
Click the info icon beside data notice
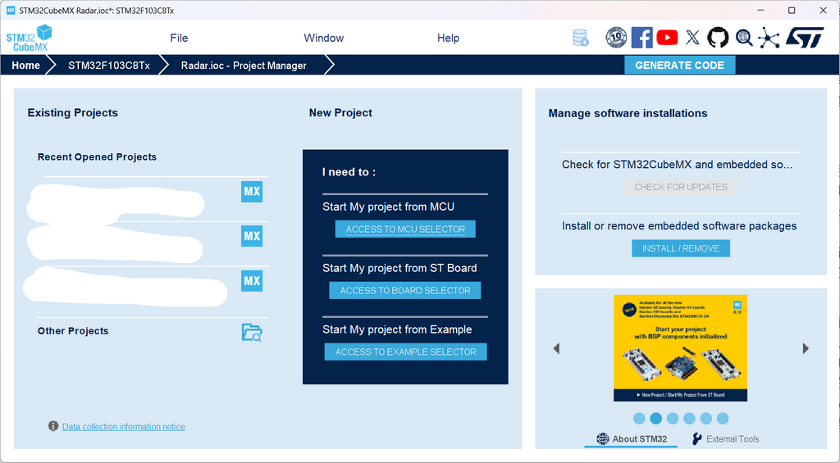(53, 426)
